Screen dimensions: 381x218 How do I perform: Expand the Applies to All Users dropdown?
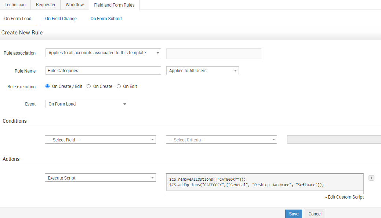click(202, 71)
